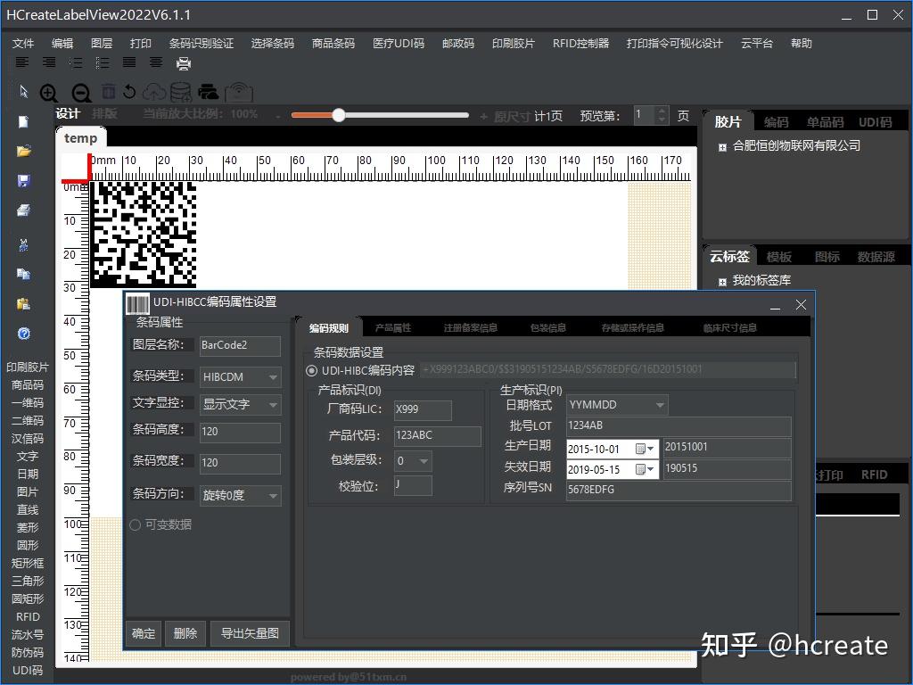Select the arrow pointer tool
913x685 pixels.
[23, 92]
